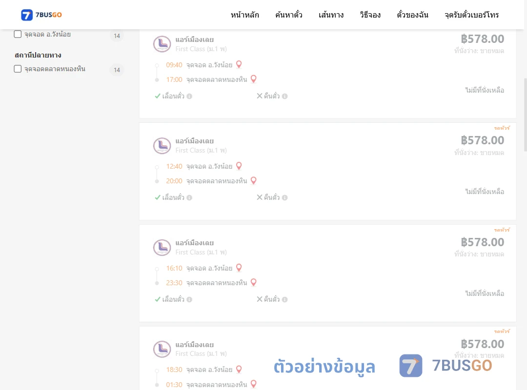This screenshot has height=390, width=527.
Task: Click ไม่มีที่นั่งเหลือ on the 09:40 trip
Action: tap(485, 90)
